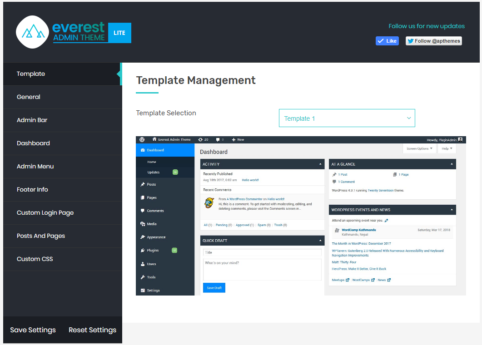Click the Quick Draft Title field in preview
This screenshot has width=482, height=345.
pos(262,252)
